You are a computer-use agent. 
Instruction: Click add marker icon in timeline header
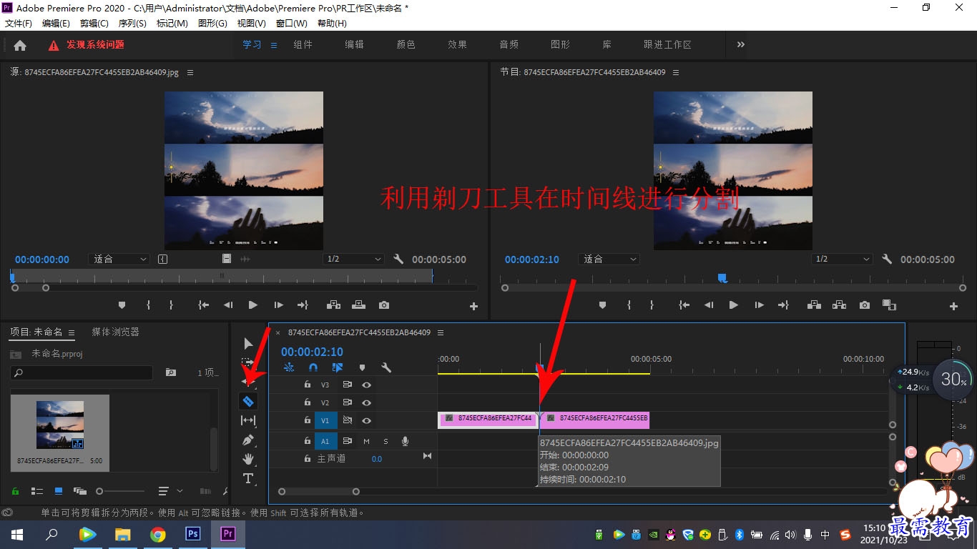coord(362,367)
